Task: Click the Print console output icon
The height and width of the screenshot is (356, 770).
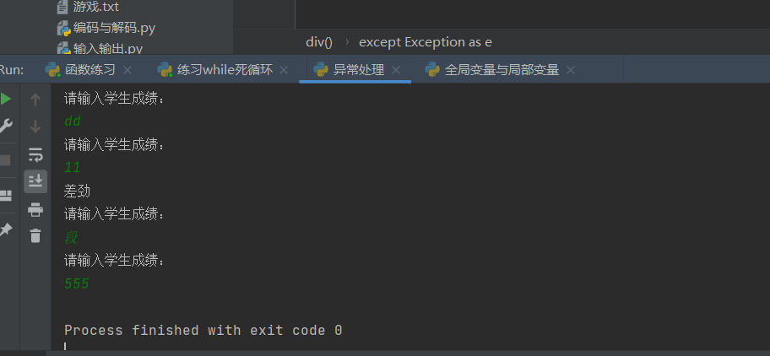Action: click(35, 209)
